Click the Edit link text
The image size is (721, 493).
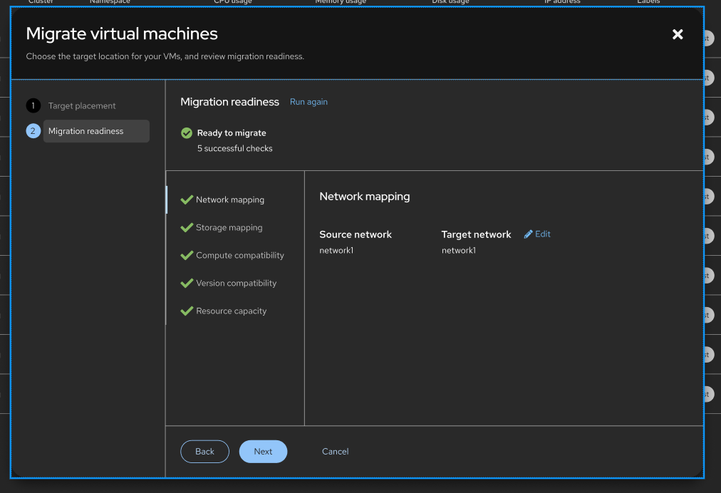[x=543, y=234]
